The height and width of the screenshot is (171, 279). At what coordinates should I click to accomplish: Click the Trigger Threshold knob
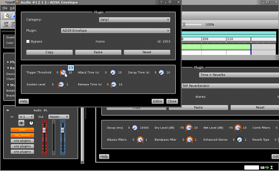[63, 72]
